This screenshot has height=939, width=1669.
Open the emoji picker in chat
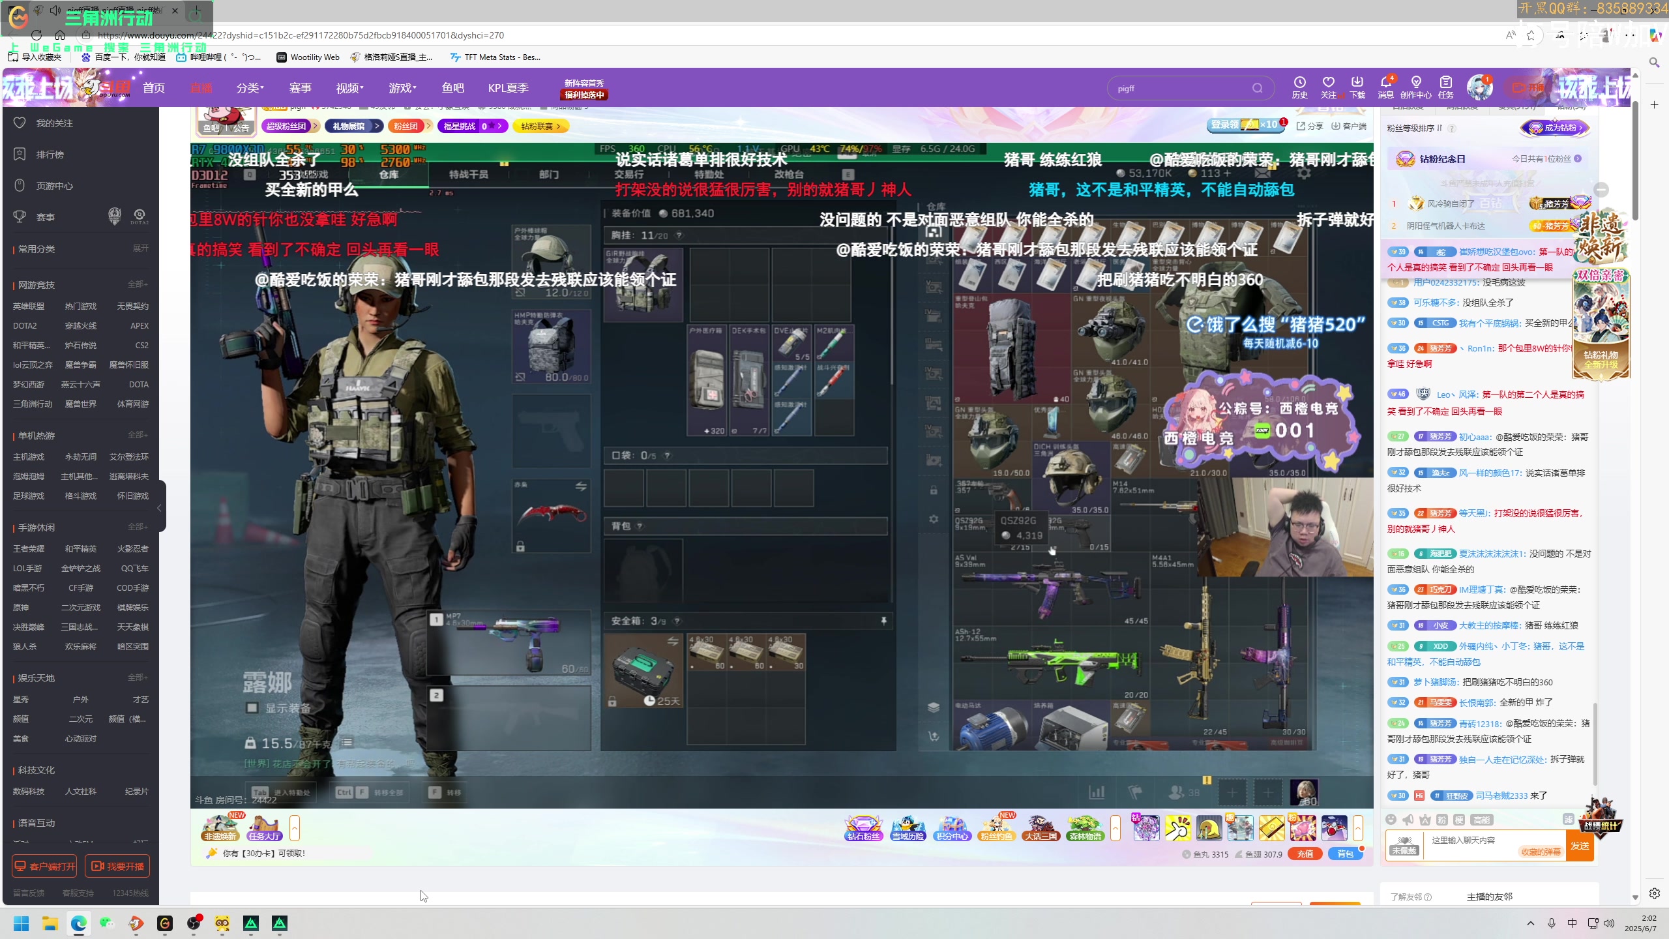(1391, 820)
